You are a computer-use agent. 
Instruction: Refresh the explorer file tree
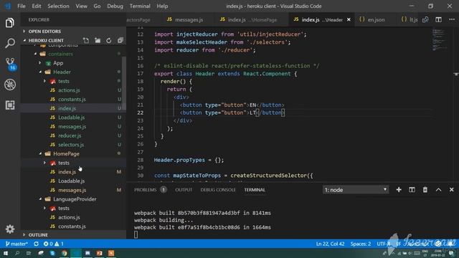pos(108,40)
